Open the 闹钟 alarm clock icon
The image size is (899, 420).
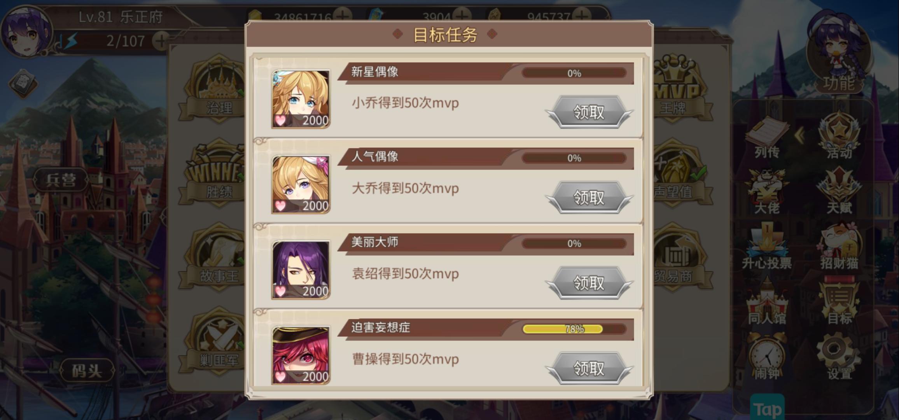(x=767, y=357)
